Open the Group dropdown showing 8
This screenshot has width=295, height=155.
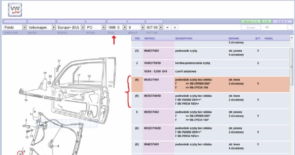pyautogui.click(x=136, y=27)
